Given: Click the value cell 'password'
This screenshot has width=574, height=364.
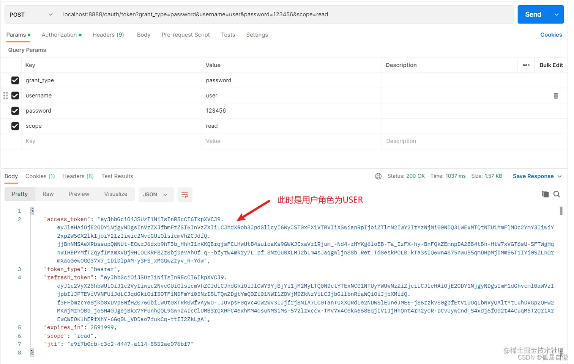Looking at the screenshot, I should click(x=292, y=80).
